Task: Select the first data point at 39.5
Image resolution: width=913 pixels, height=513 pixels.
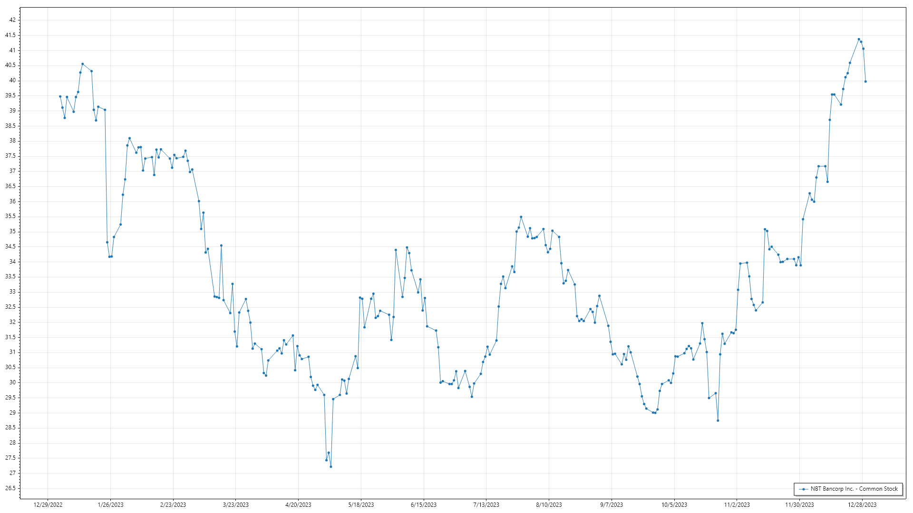Action: pyautogui.click(x=60, y=96)
